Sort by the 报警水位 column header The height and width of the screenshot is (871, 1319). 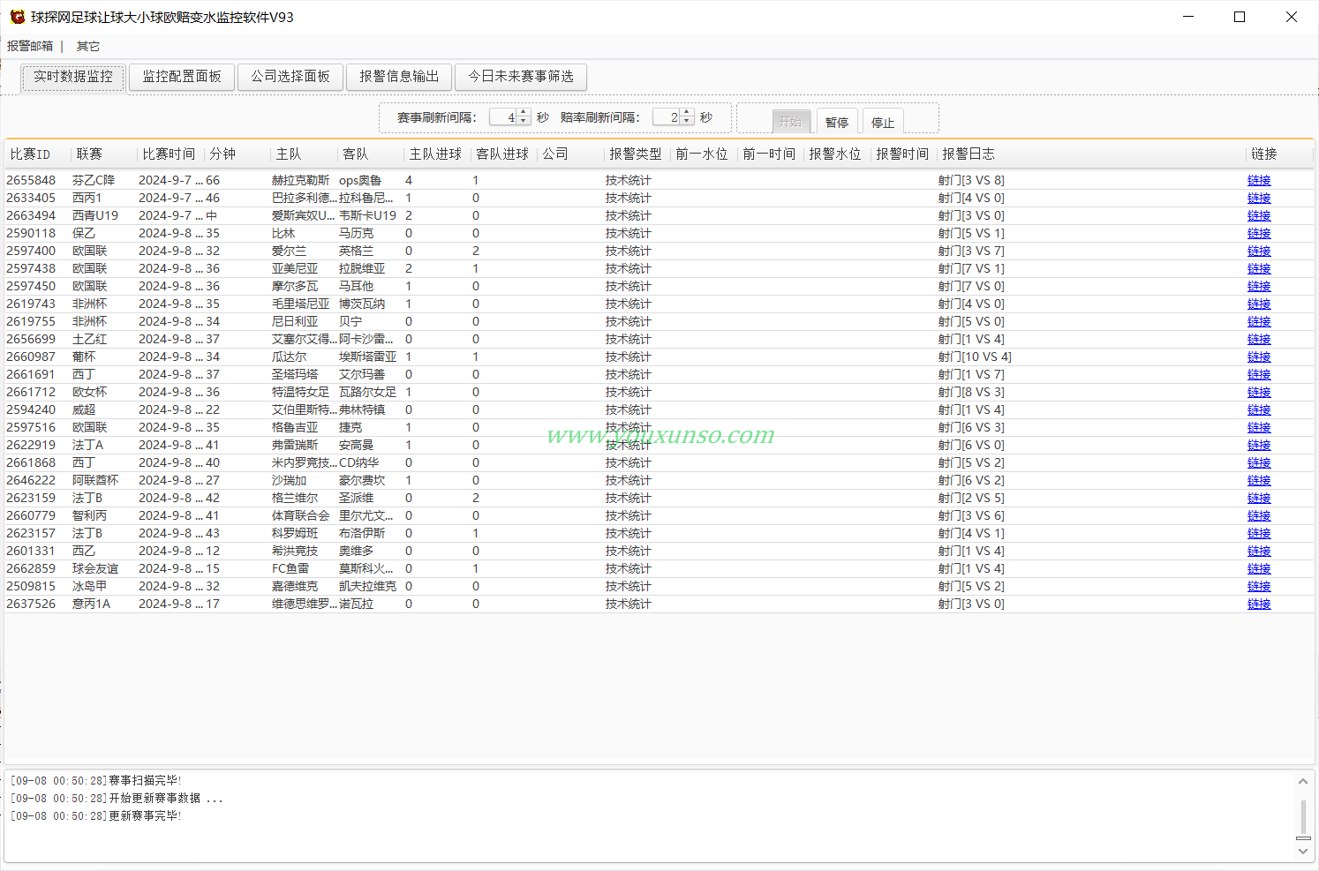[x=835, y=154]
